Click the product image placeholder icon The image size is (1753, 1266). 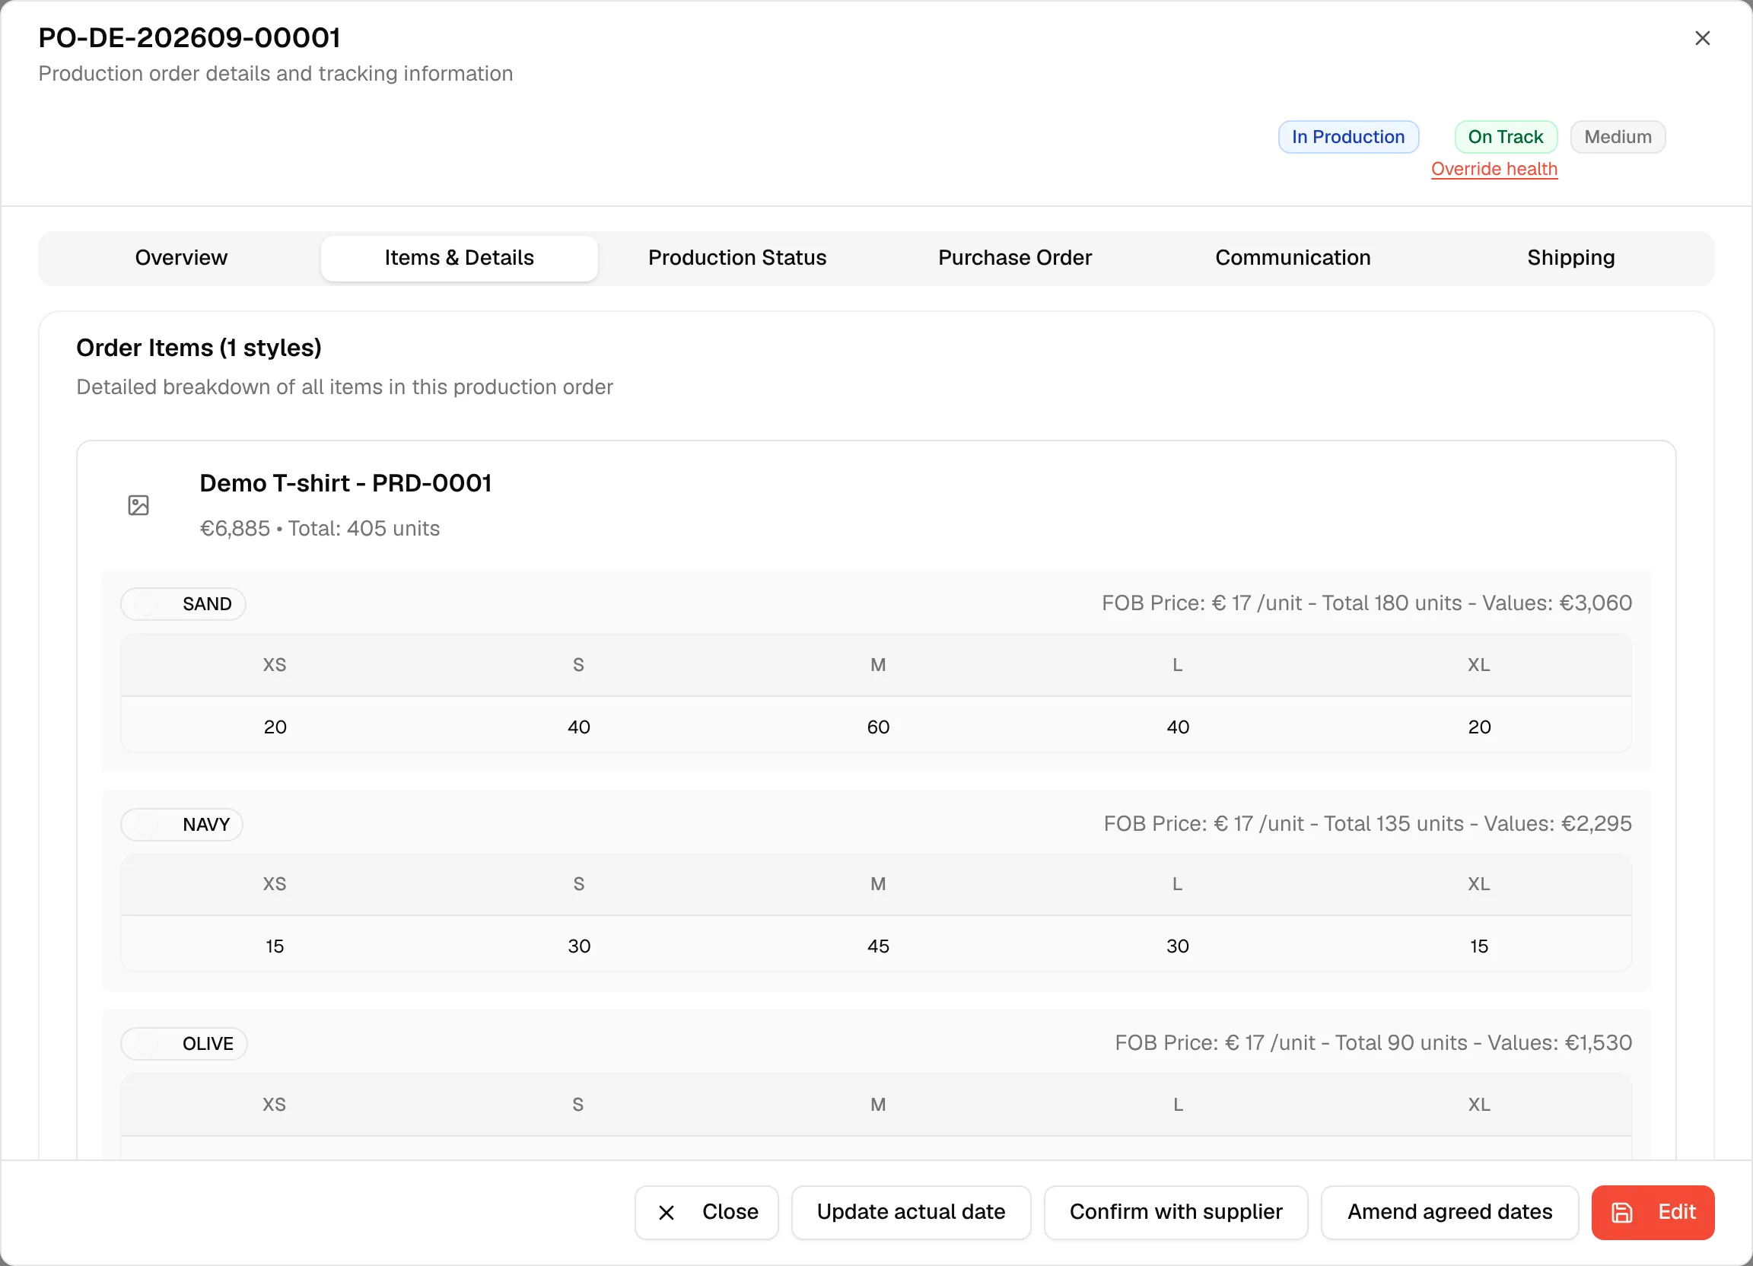click(138, 505)
